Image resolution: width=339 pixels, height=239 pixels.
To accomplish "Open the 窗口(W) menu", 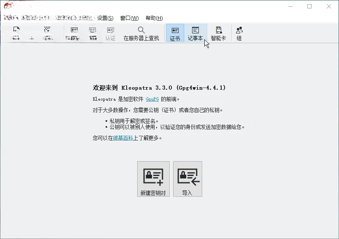I will click(130, 18).
